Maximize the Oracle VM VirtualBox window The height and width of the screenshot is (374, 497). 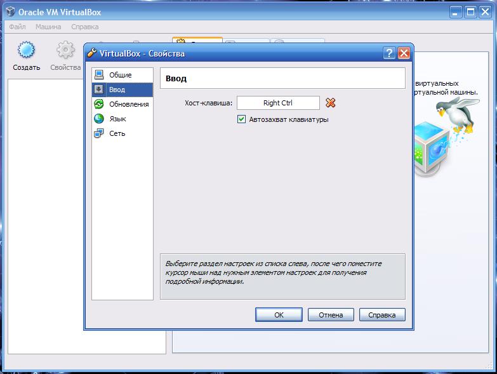point(471,12)
